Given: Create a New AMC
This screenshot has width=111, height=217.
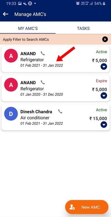Looking at the screenshot, I should (87, 207).
